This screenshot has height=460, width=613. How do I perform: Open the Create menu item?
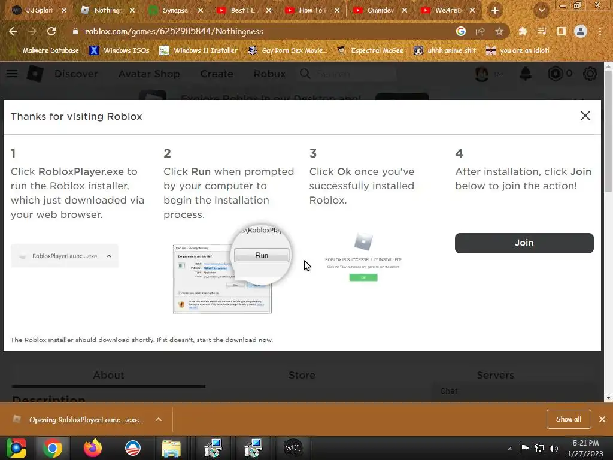[217, 74]
